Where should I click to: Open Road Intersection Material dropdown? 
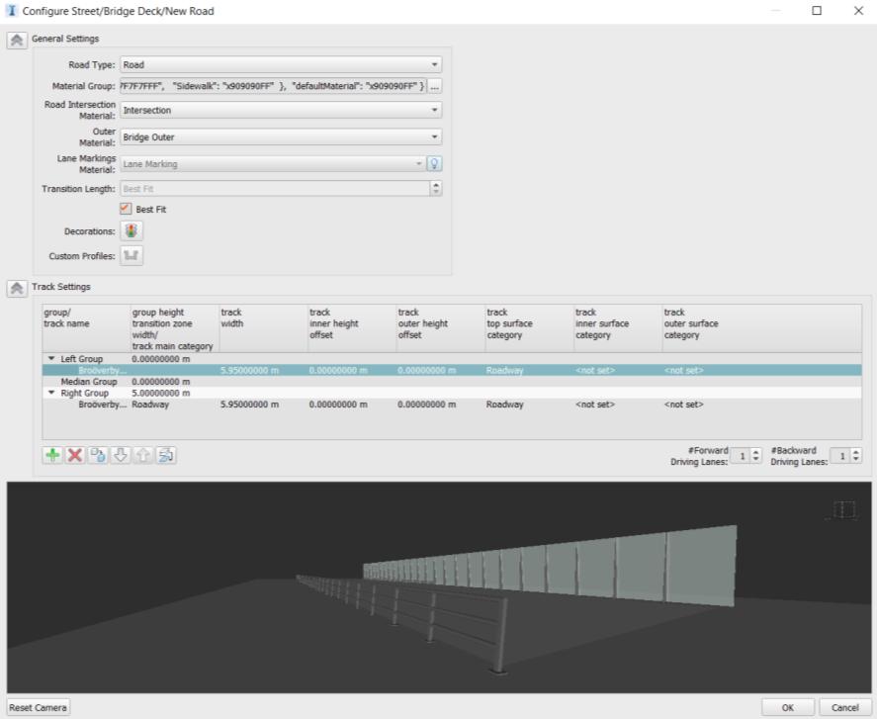[281, 110]
